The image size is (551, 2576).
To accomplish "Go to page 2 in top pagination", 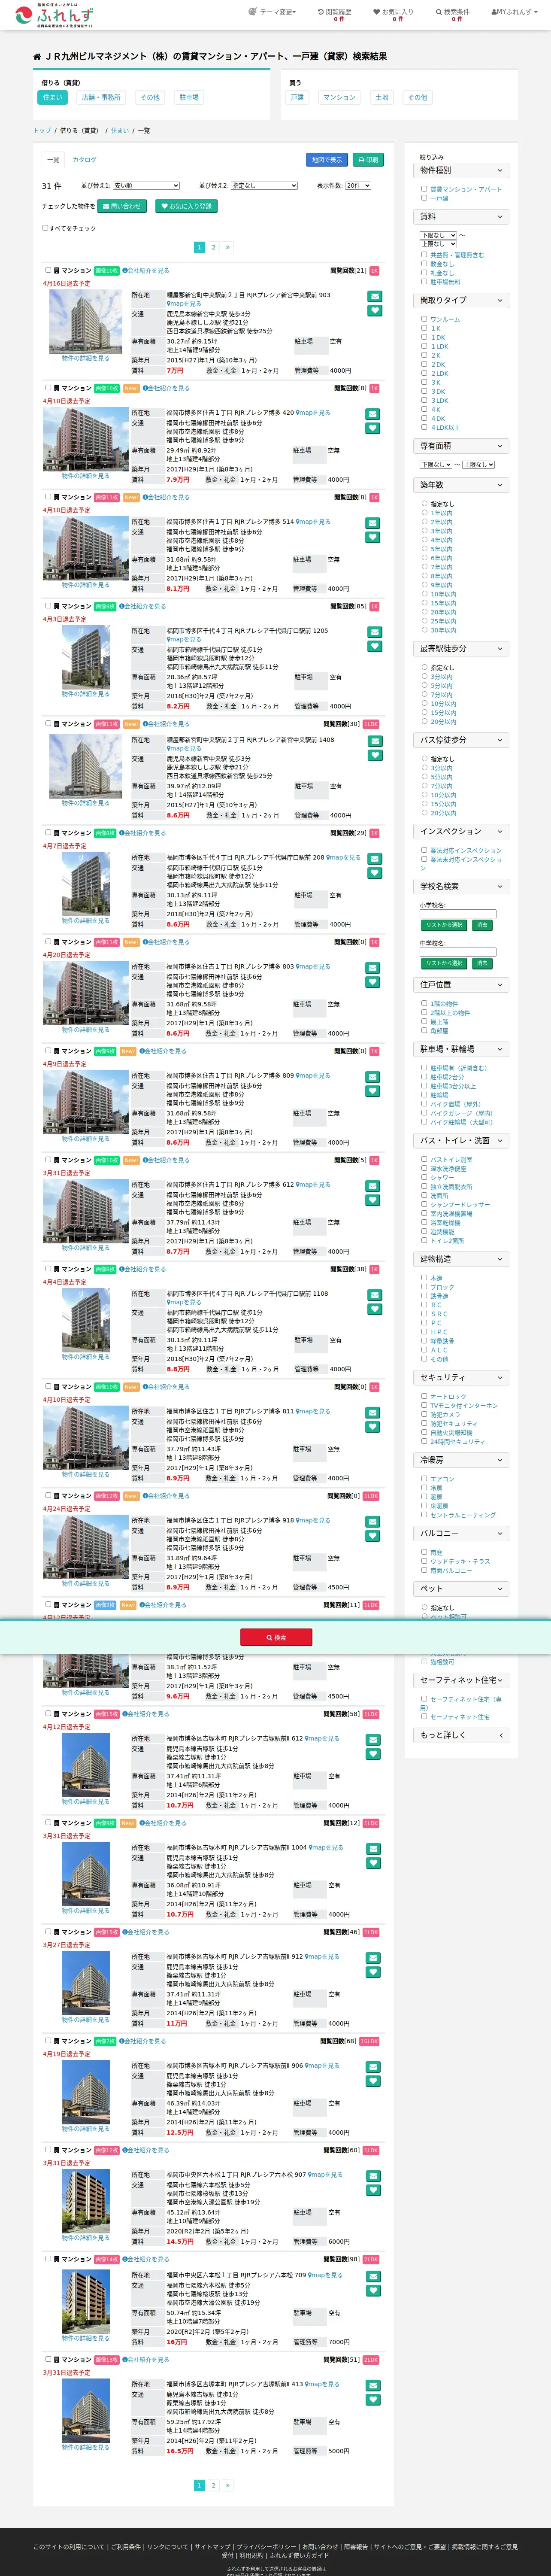I will click(213, 247).
